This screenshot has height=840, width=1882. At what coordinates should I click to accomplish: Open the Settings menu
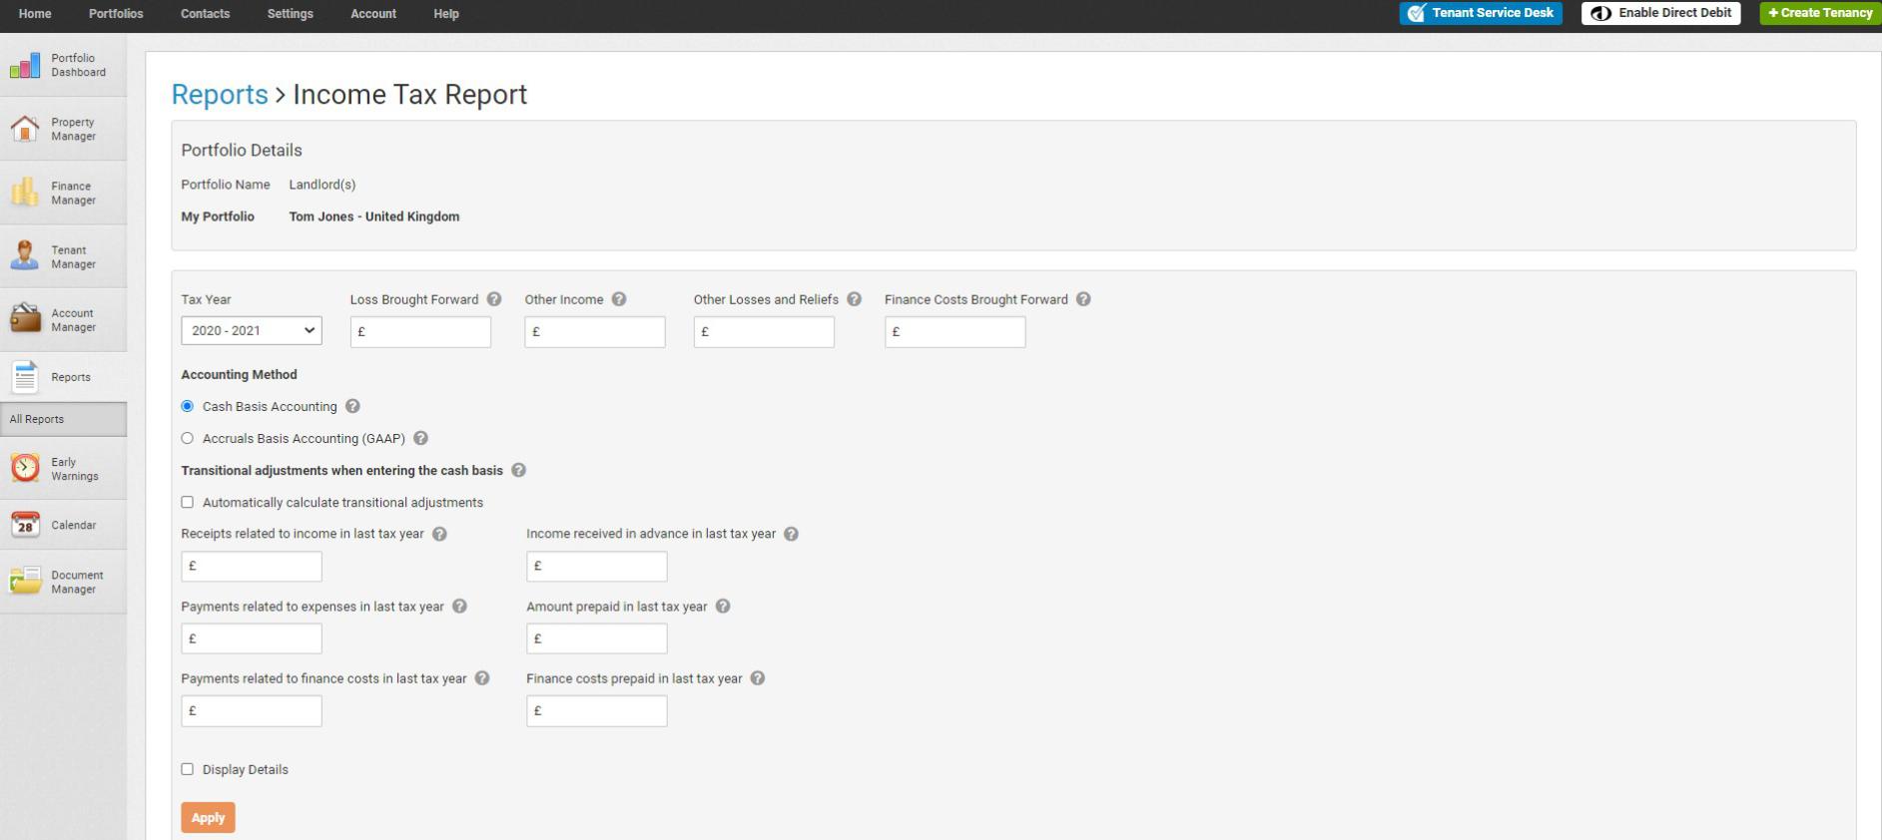tap(291, 14)
